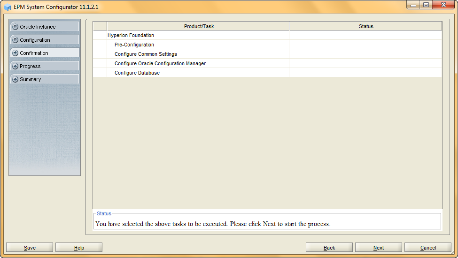Select the Confirmation step label

click(x=34, y=53)
